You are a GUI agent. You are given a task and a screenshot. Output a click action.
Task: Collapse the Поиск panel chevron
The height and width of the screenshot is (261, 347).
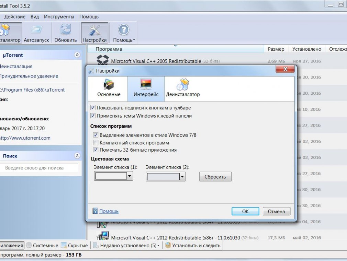pos(77,156)
